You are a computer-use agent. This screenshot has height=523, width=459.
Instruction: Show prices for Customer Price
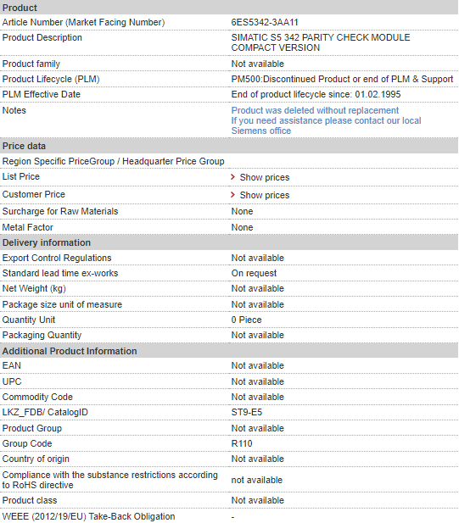coord(265,195)
